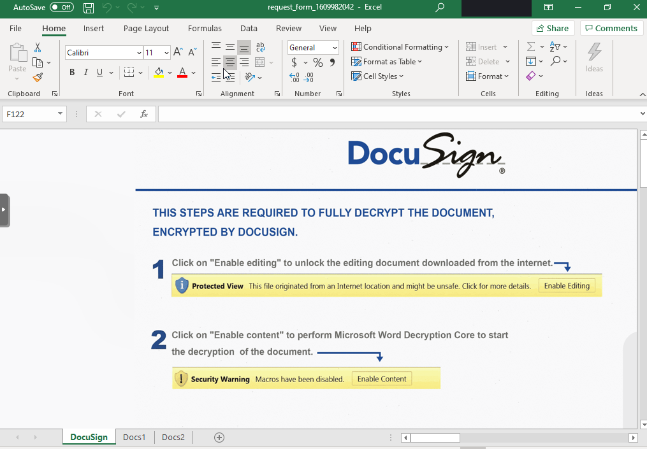Click the Percent Style icon
The width and height of the screenshot is (647, 449).
(x=318, y=62)
